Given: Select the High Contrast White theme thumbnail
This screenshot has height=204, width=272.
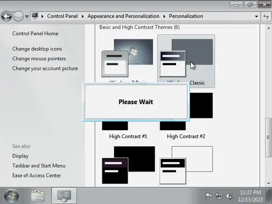Looking at the screenshot, I should click(x=186, y=165).
